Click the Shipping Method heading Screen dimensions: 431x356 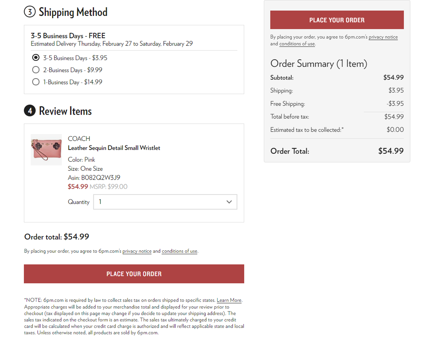[73, 12]
